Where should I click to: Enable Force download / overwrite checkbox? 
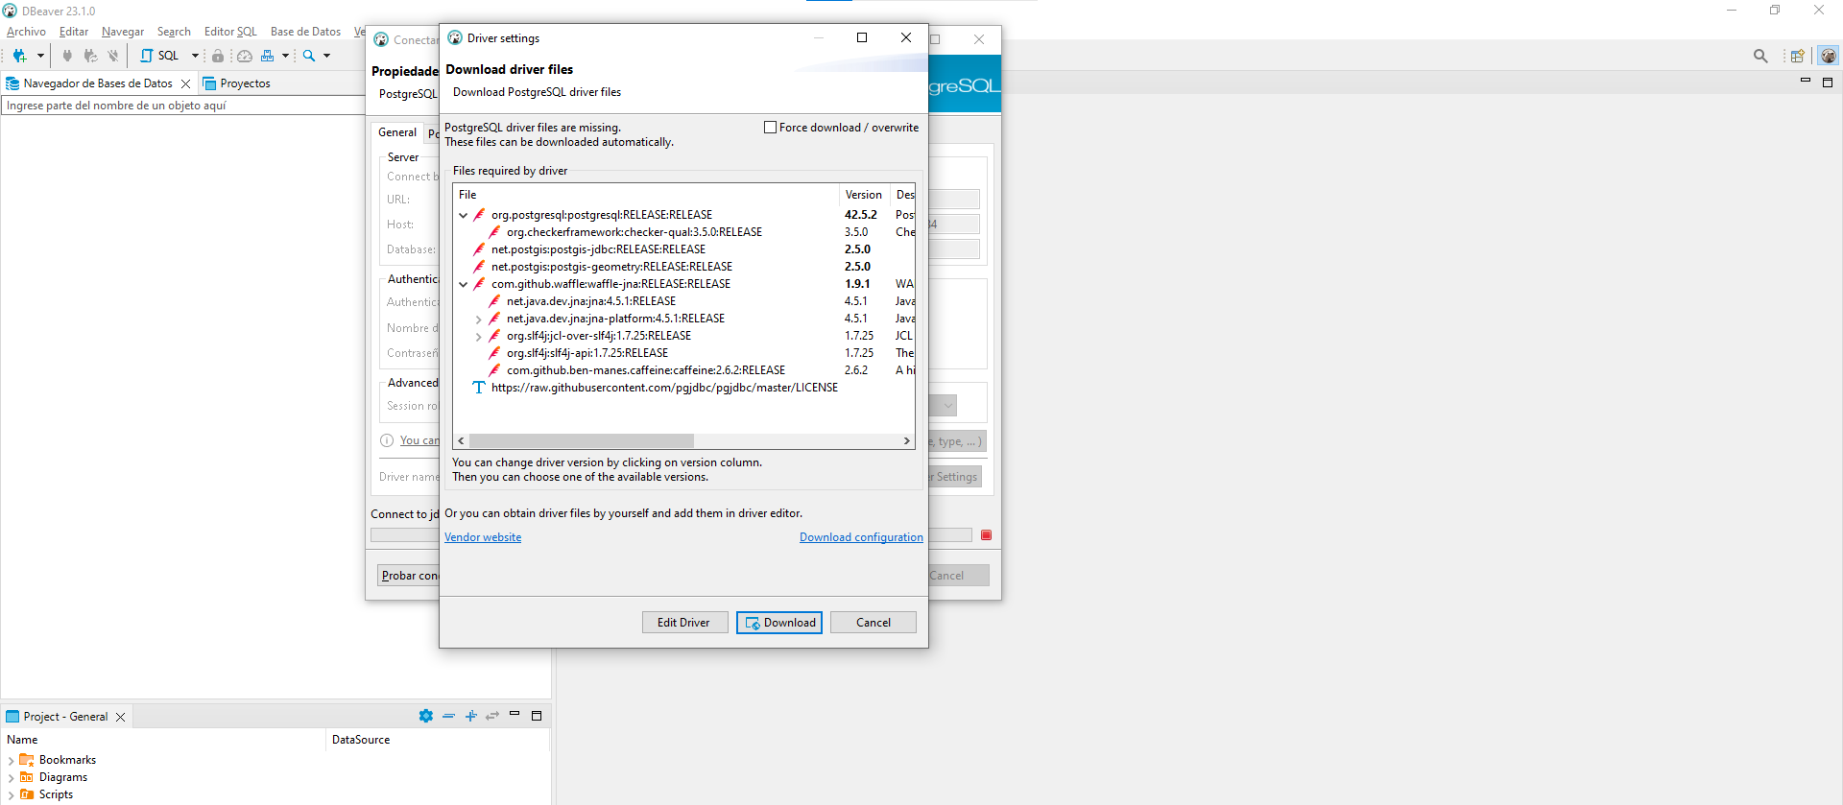pyautogui.click(x=770, y=128)
